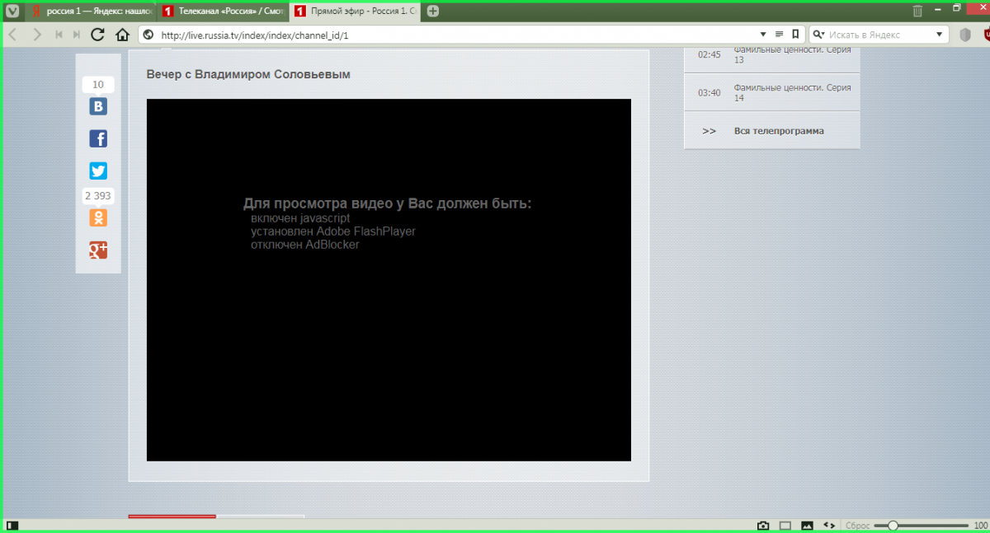Open reader view lines icon
This screenshot has width=990, height=533.
click(x=779, y=35)
